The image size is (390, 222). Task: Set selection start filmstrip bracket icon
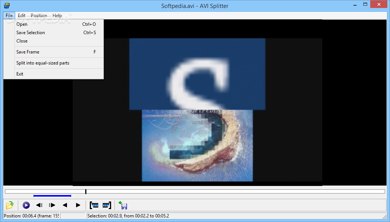94,205
